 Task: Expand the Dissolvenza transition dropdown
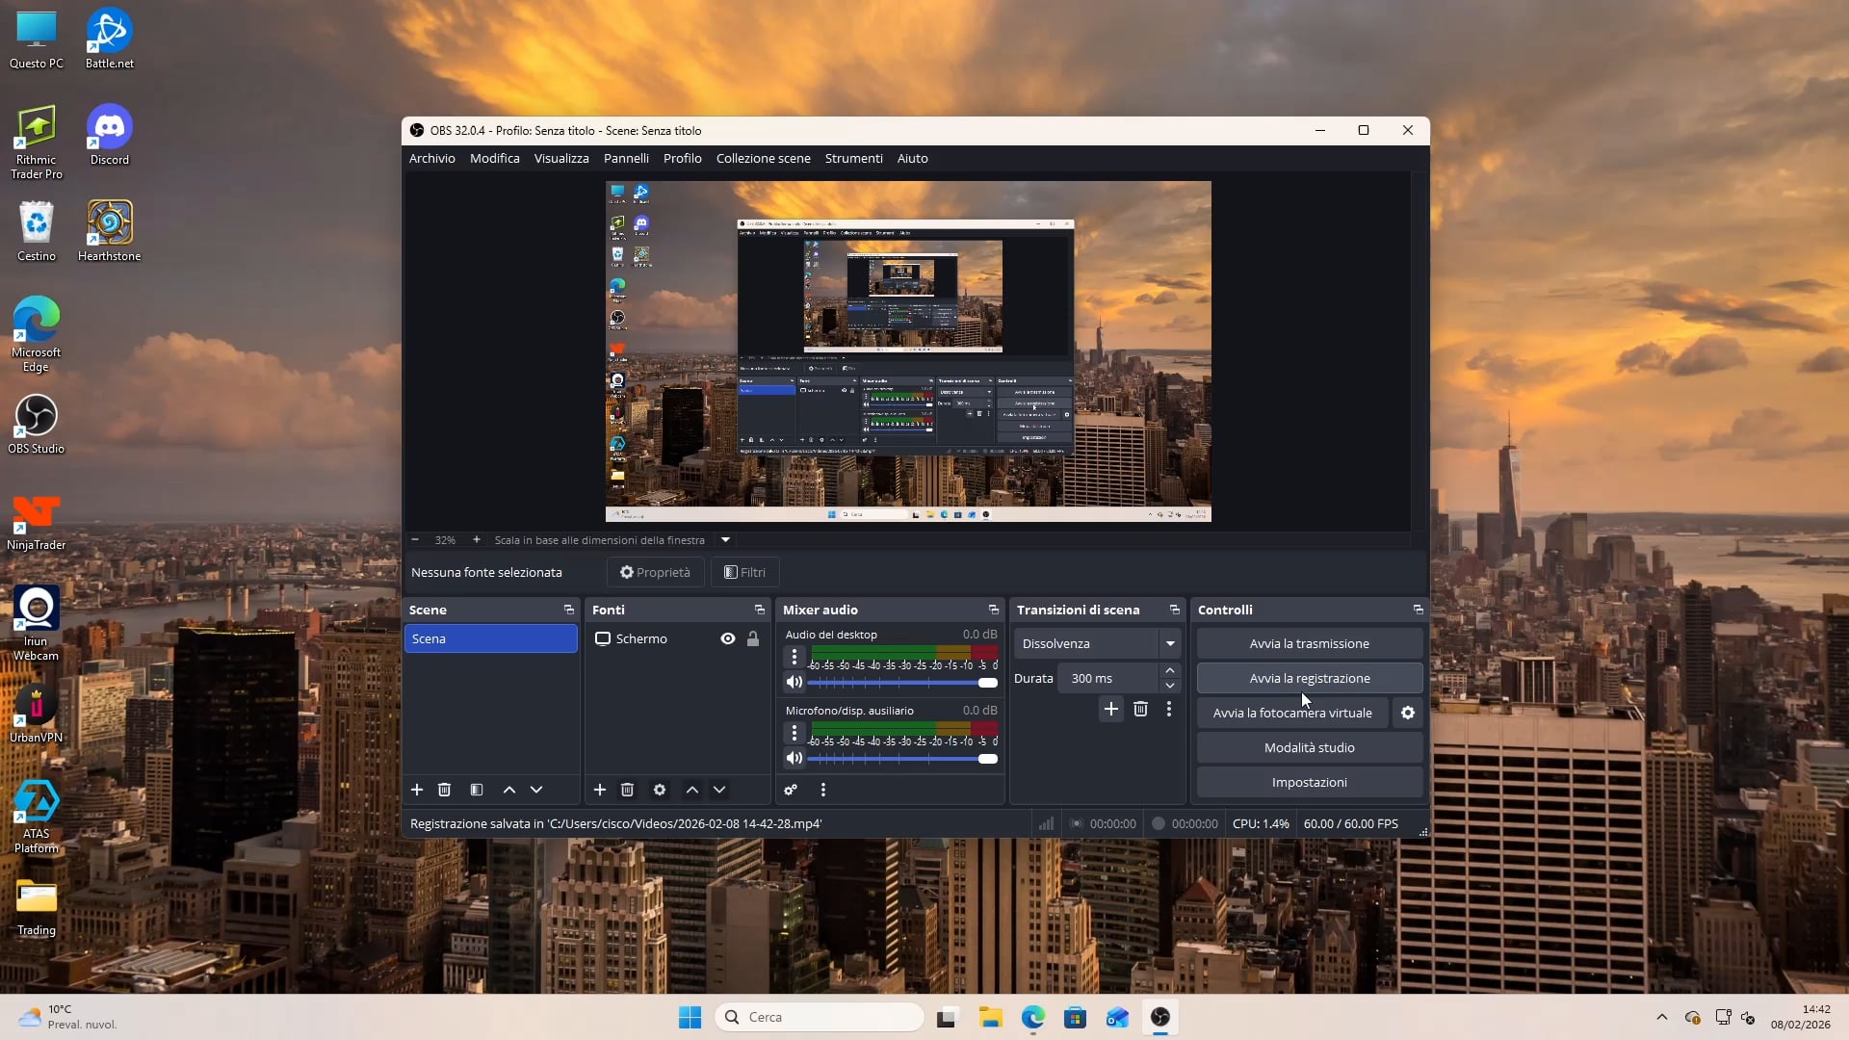[x=1170, y=643]
